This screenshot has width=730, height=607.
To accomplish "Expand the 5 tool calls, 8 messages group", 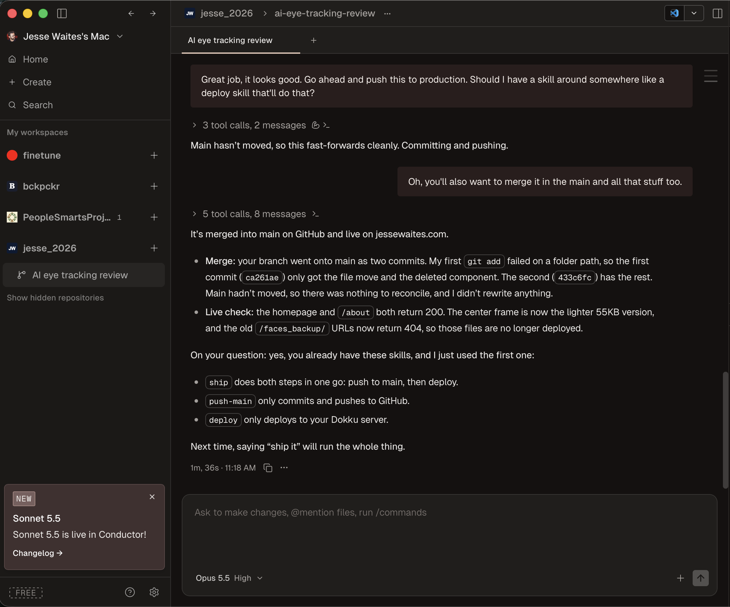I will tap(254, 214).
